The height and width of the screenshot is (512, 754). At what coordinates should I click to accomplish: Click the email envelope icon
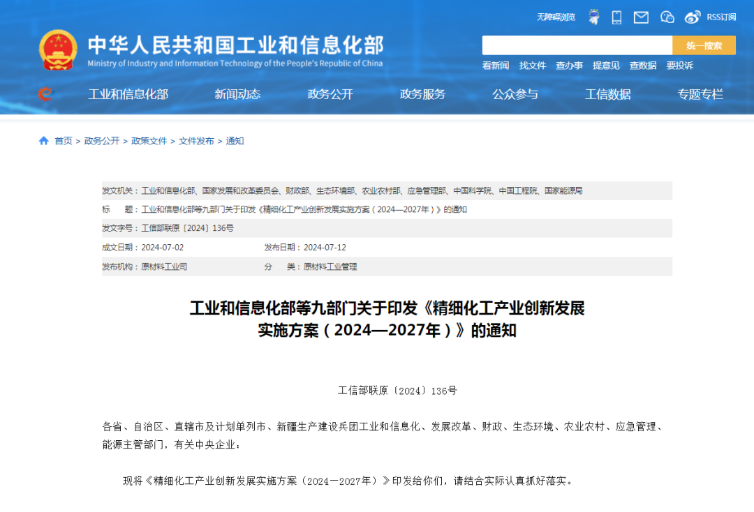[641, 17]
